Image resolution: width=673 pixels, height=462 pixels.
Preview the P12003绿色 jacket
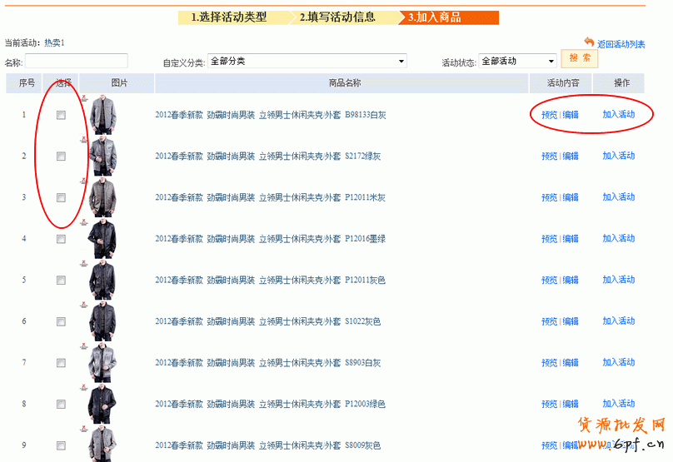click(x=549, y=404)
